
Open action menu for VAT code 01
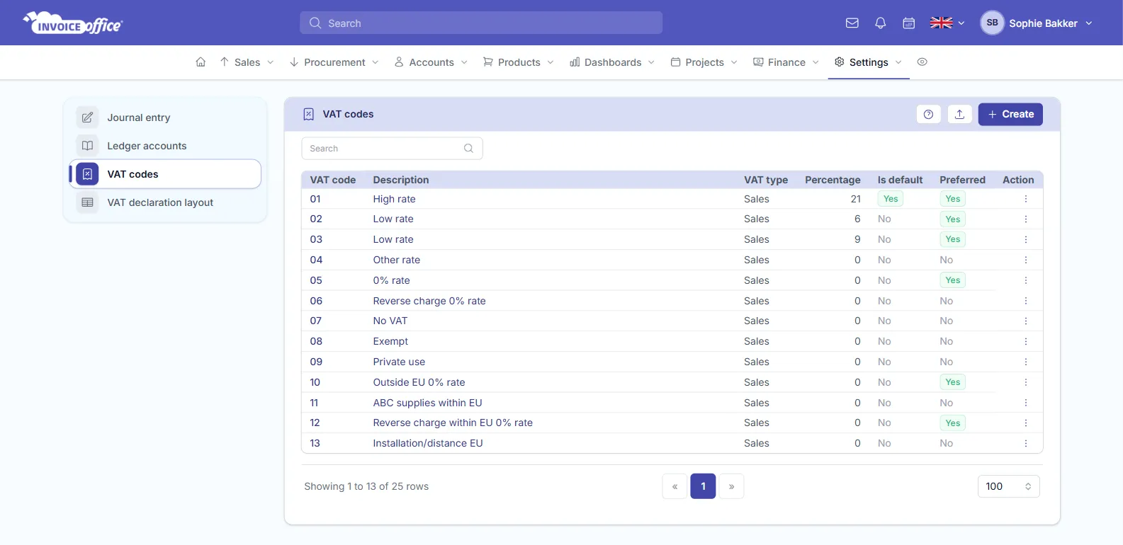tap(1025, 199)
